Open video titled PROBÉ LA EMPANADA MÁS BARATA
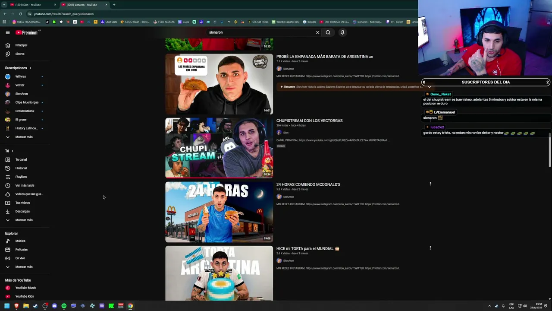 (x=324, y=57)
